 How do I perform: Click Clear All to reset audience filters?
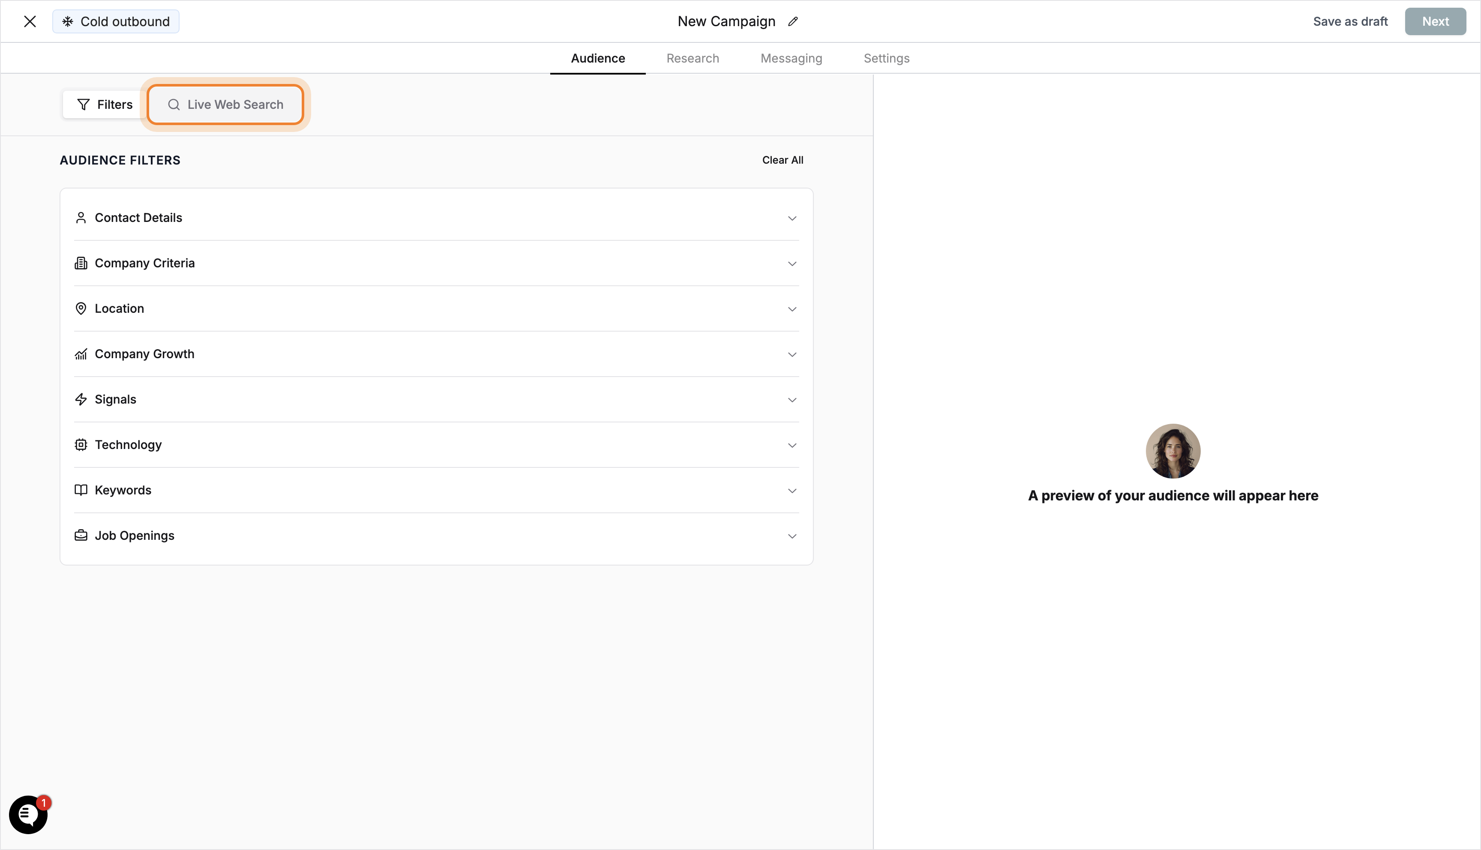click(782, 159)
